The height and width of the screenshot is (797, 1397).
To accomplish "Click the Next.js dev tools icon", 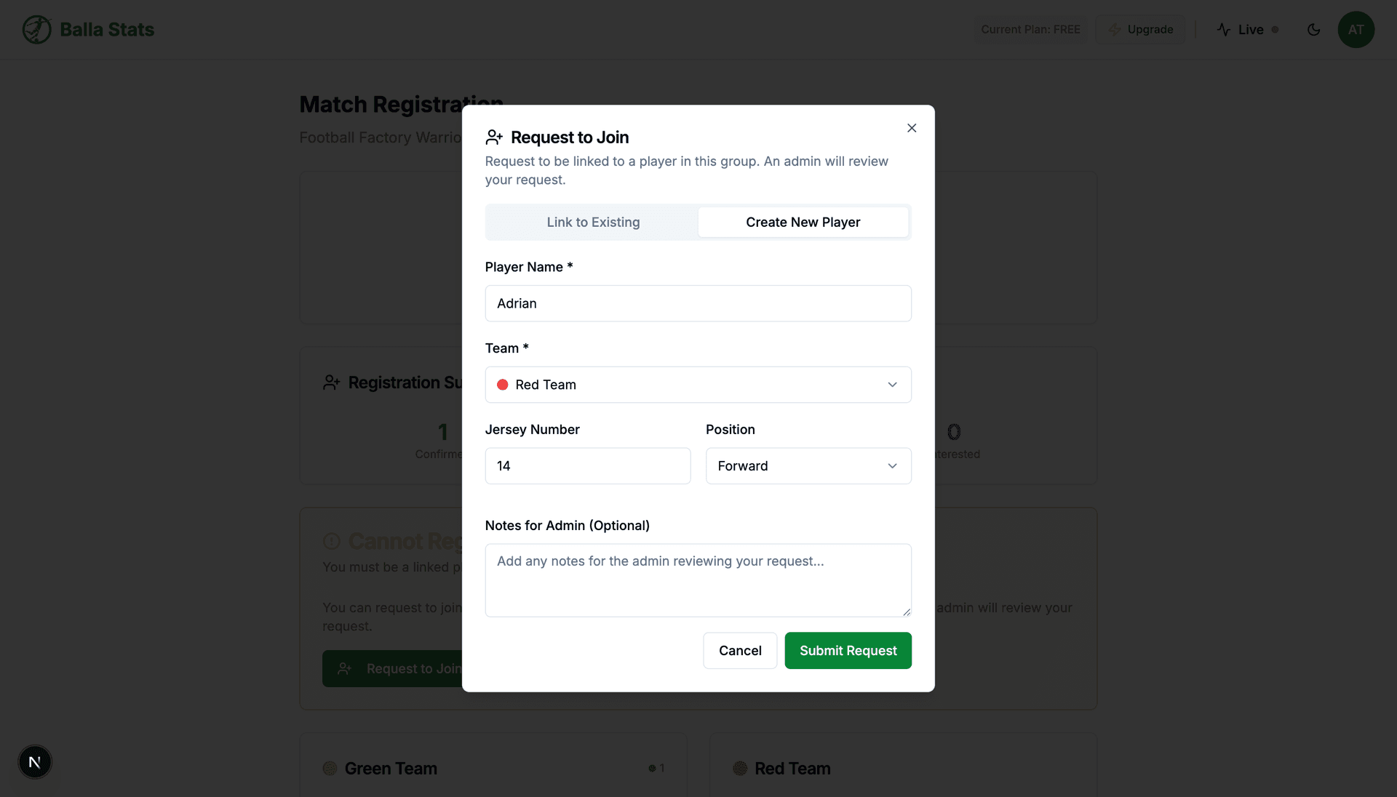I will [x=35, y=762].
